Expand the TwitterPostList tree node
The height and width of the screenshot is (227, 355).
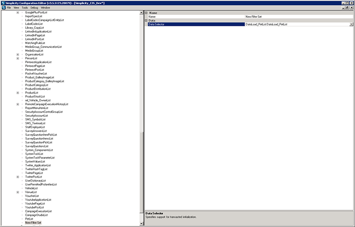click(x=18, y=177)
